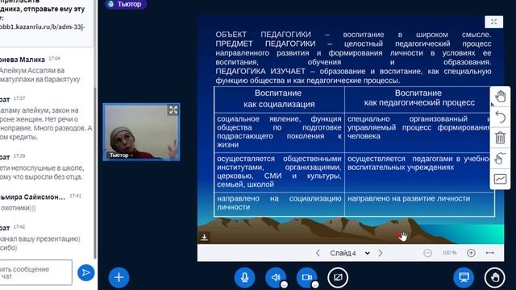Click chat message starting 'Алейкум Ассалям'
The image size is (516, 290).
point(40,75)
